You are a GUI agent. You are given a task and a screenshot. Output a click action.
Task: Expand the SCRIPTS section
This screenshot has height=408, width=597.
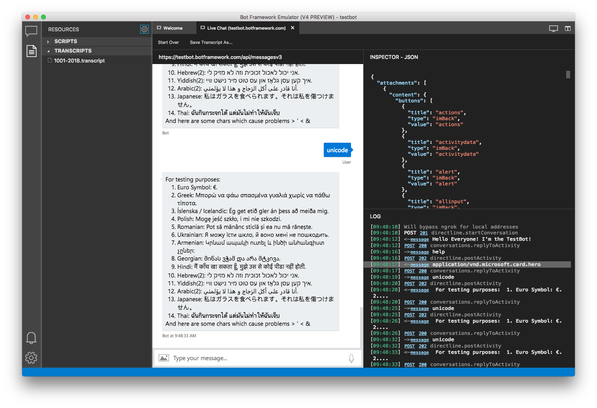point(65,41)
